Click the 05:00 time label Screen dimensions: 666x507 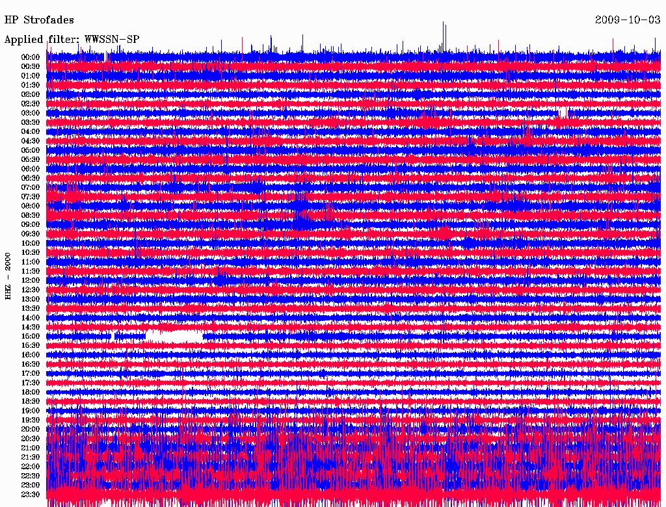pos(31,150)
